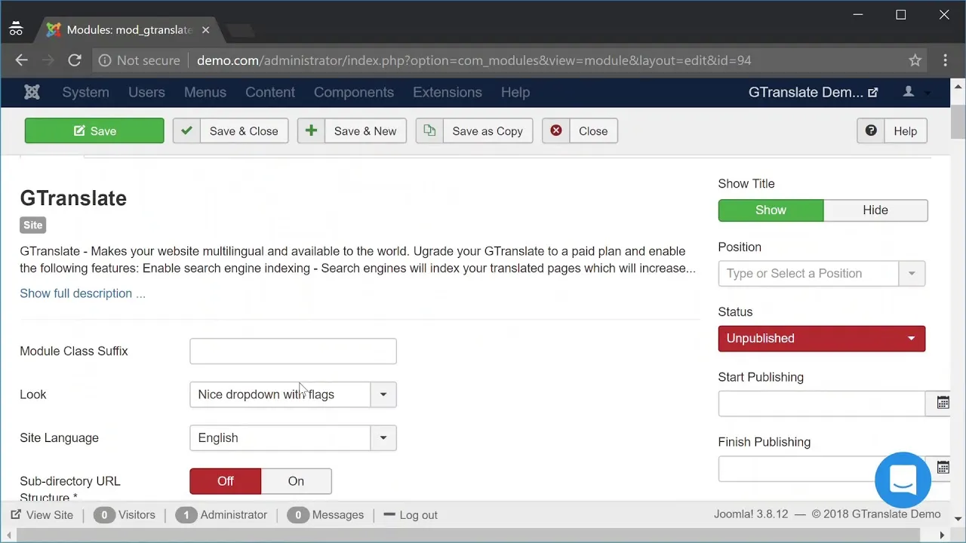Bookmark this page with the star icon
This screenshot has height=543, width=966.
(915, 60)
